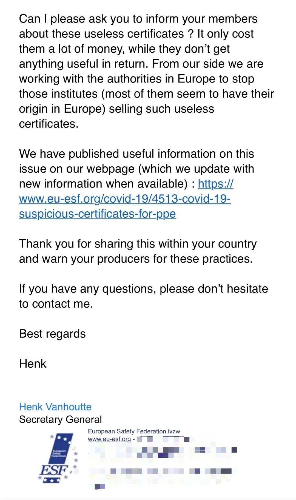Click the large ESF lettering in logo
296x500 pixels.
[54, 470]
